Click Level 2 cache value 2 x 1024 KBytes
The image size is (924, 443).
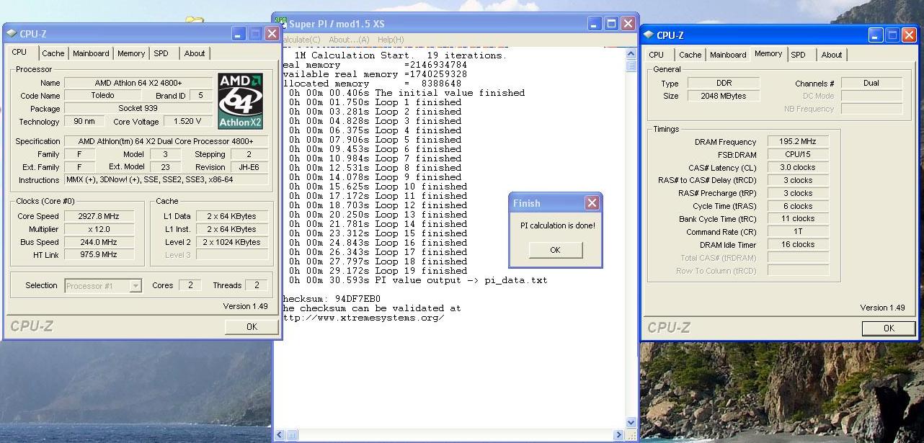232,242
